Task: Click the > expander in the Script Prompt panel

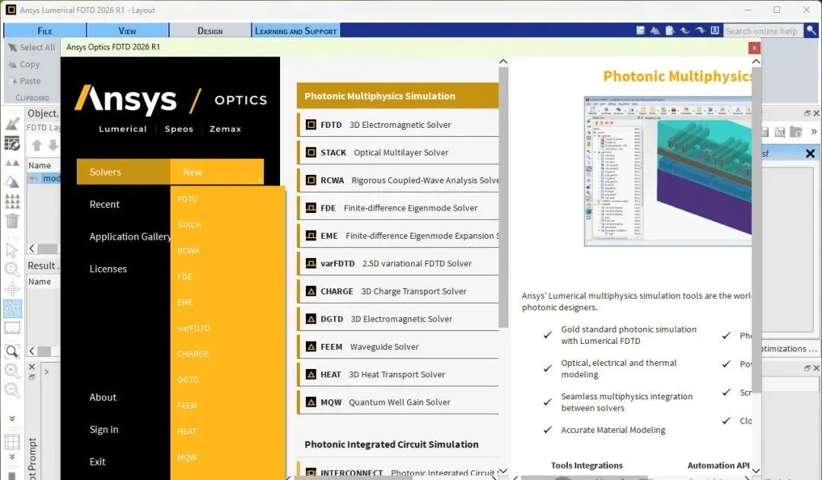Action: tap(46, 371)
